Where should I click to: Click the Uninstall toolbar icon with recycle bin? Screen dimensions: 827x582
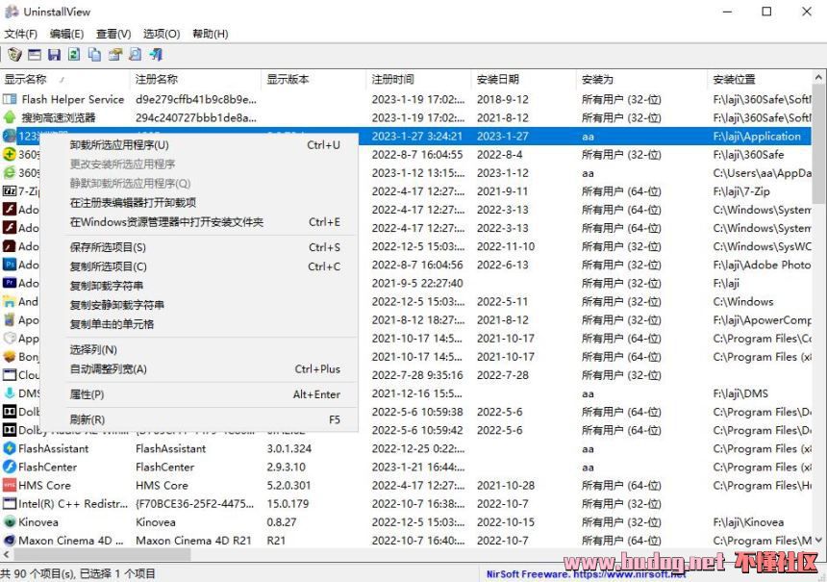pos(14,54)
